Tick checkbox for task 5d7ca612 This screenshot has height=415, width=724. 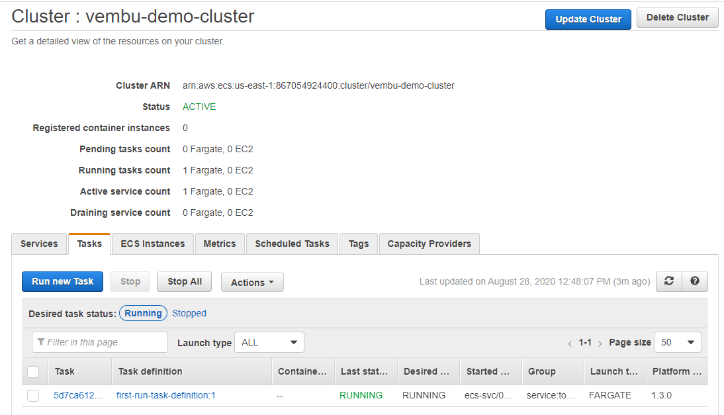(33, 396)
